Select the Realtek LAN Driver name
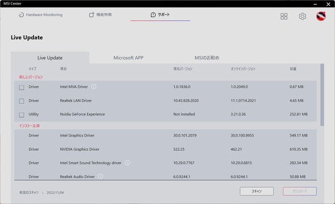335x204 pixels. click(76, 101)
